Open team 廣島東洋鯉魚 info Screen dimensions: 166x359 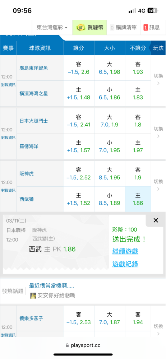[x=34, y=68]
